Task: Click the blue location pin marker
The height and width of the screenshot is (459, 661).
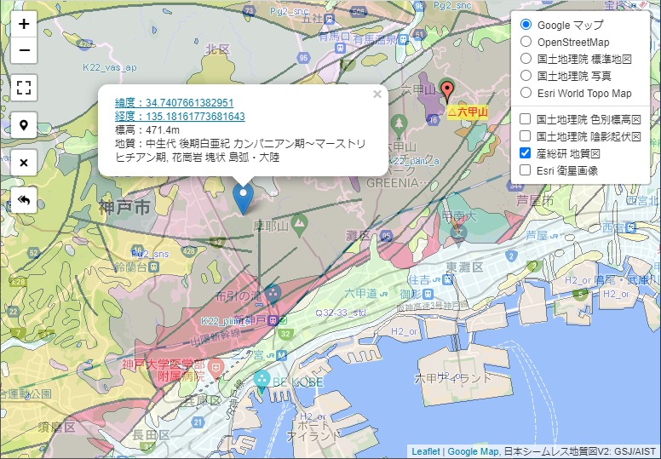Action: tap(244, 198)
